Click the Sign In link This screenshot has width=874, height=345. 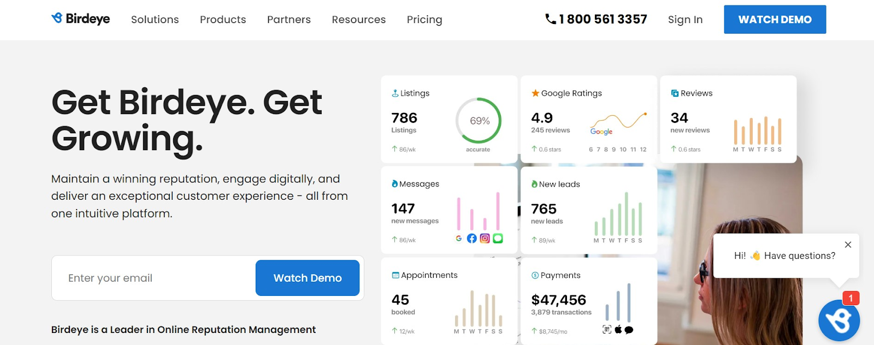coord(685,20)
